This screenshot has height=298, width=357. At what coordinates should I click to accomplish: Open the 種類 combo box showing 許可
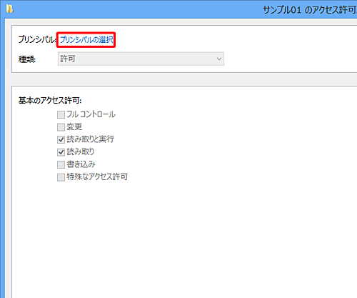coord(141,59)
